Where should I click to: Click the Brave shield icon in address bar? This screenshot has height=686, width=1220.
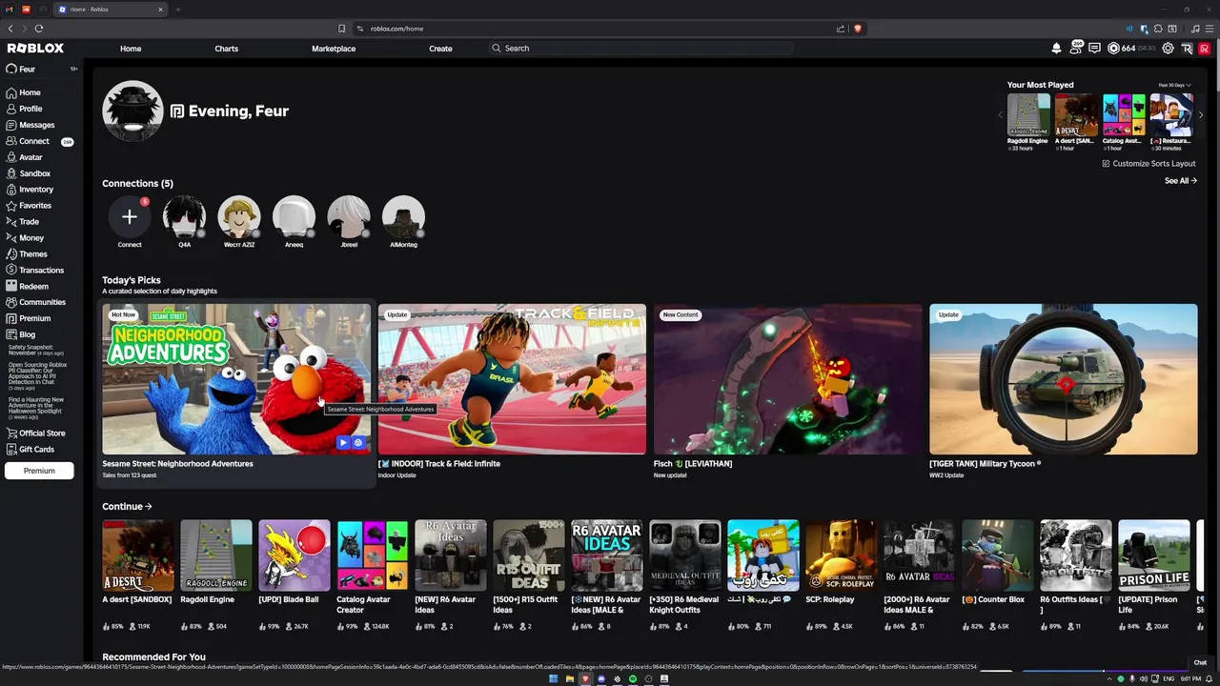pos(858,29)
